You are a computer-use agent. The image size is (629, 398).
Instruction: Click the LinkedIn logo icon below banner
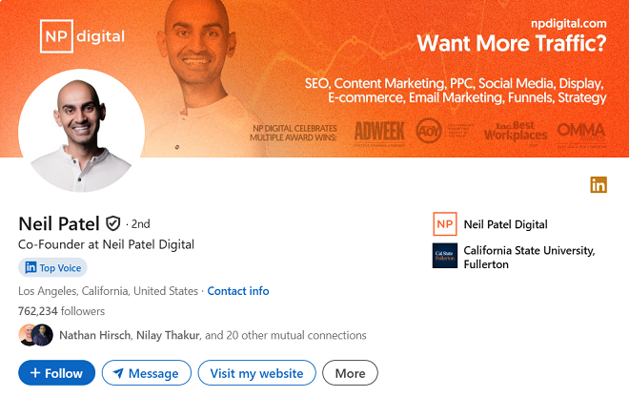pos(599,184)
